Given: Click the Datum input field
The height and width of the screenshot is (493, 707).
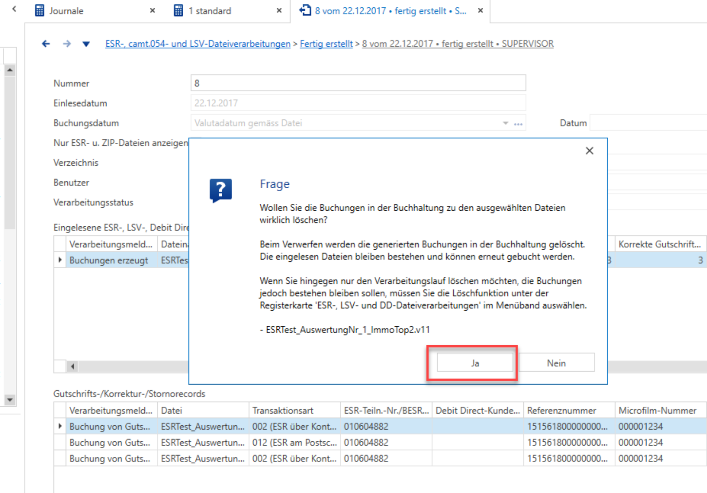Looking at the screenshot, I should 648,123.
